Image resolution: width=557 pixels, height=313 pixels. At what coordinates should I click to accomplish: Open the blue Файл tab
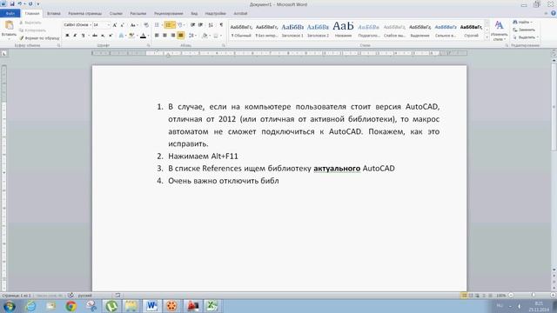pos(10,14)
